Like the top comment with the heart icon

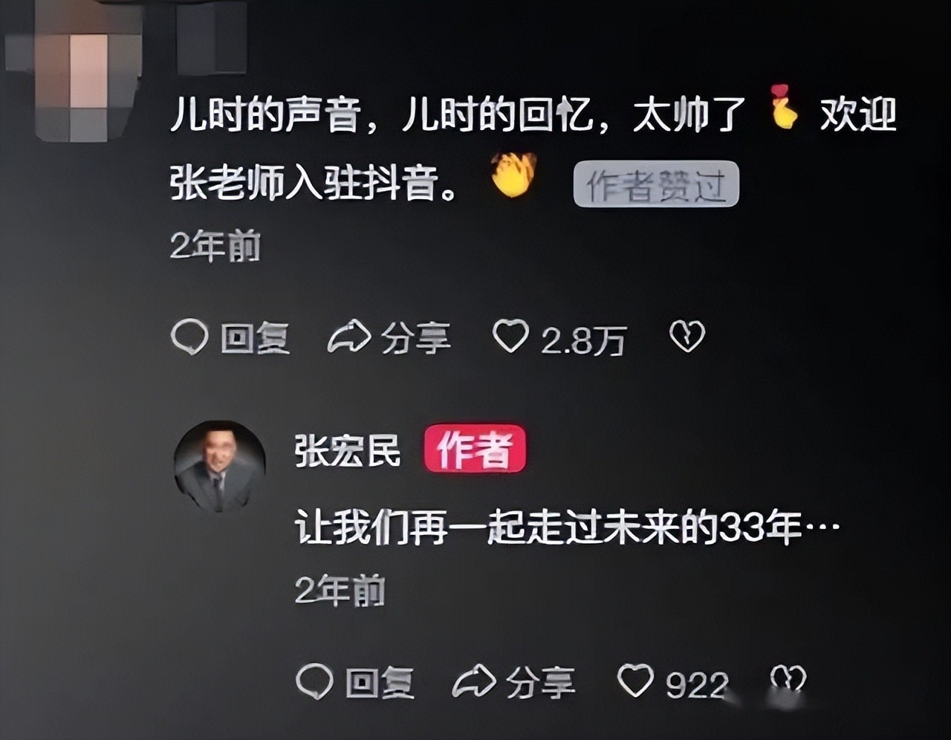511,337
